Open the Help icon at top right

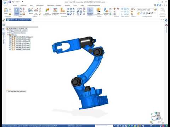point(166,20)
